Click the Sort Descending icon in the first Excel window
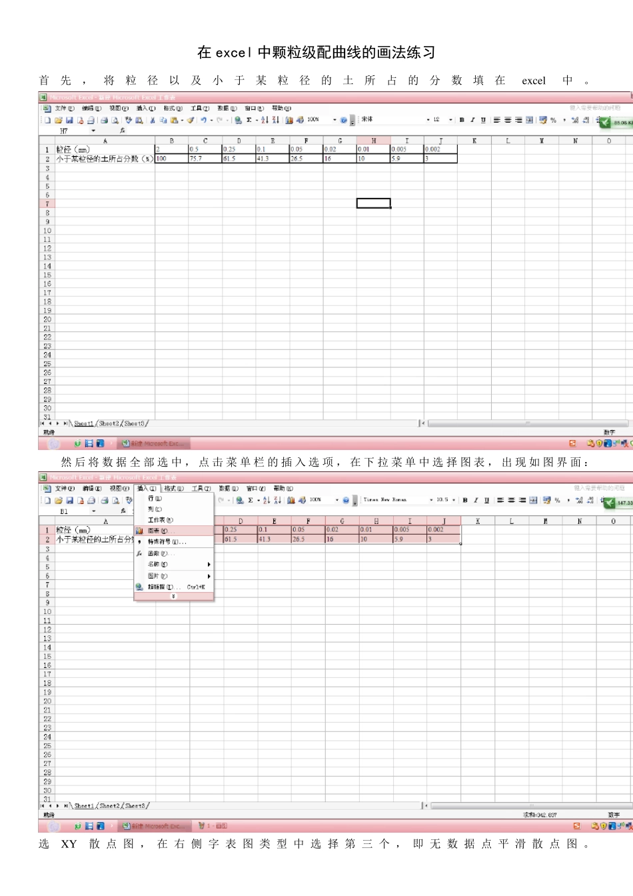 coord(276,120)
